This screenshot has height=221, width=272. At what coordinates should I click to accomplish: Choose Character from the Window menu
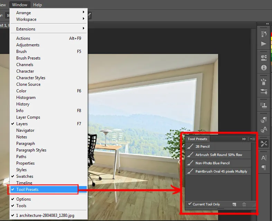tap(49, 71)
